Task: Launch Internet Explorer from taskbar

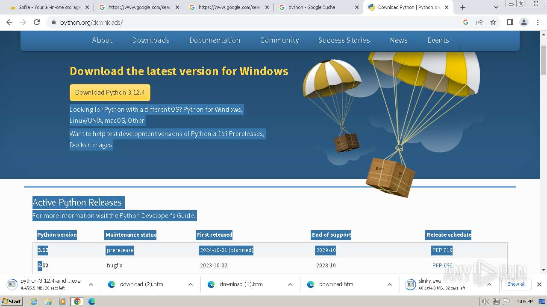Action: point(34,301)
